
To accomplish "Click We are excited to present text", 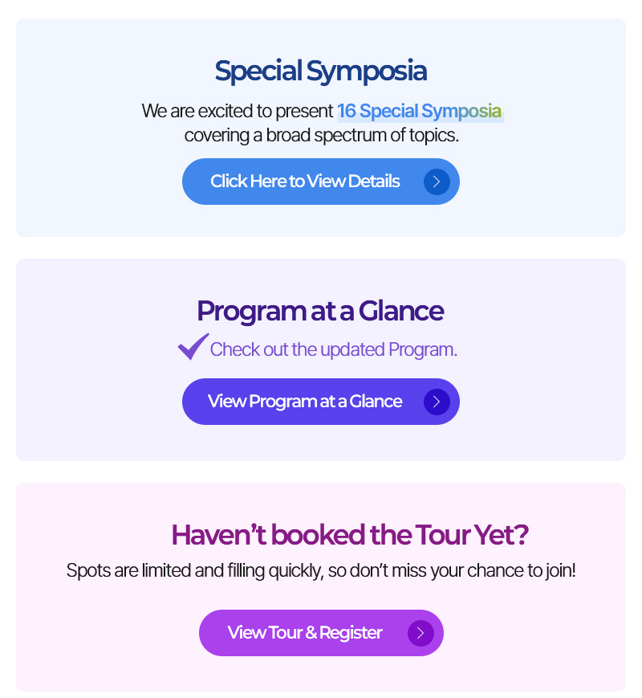I will tap(238, 112).
